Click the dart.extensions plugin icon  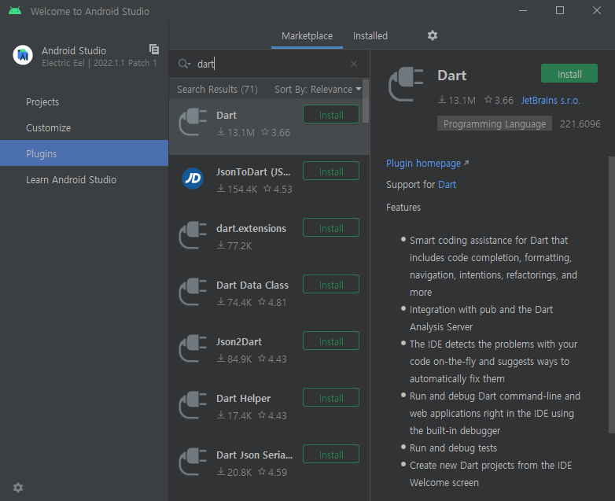[x=193, y=235]
